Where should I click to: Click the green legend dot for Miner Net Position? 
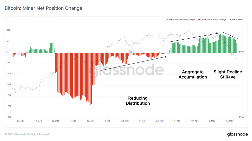pyautogui.click(x=168, y=20)
